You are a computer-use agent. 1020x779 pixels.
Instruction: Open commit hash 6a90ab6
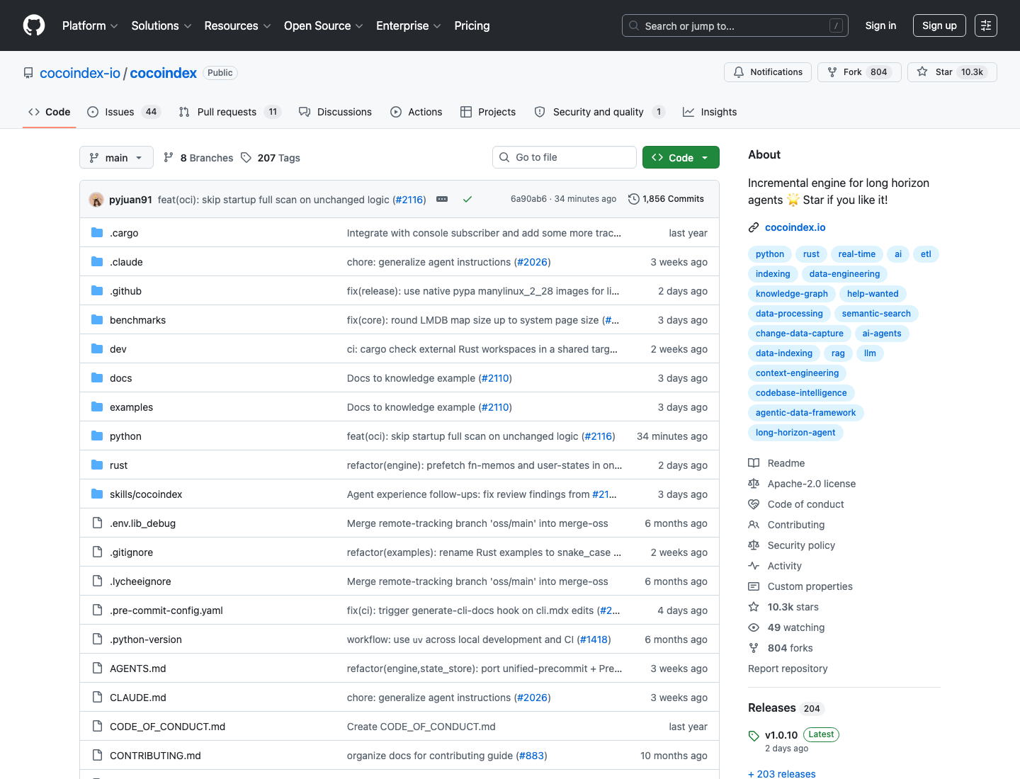pyautogui.click(x=528, y=199)
